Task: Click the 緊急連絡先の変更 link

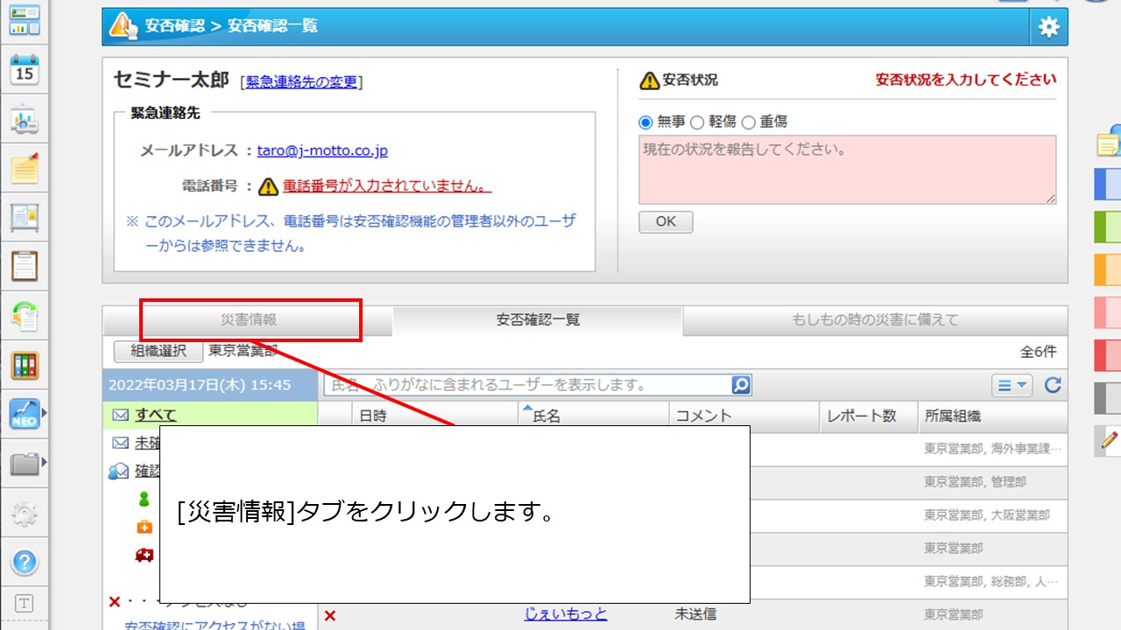Action: (x=301, y=81)
